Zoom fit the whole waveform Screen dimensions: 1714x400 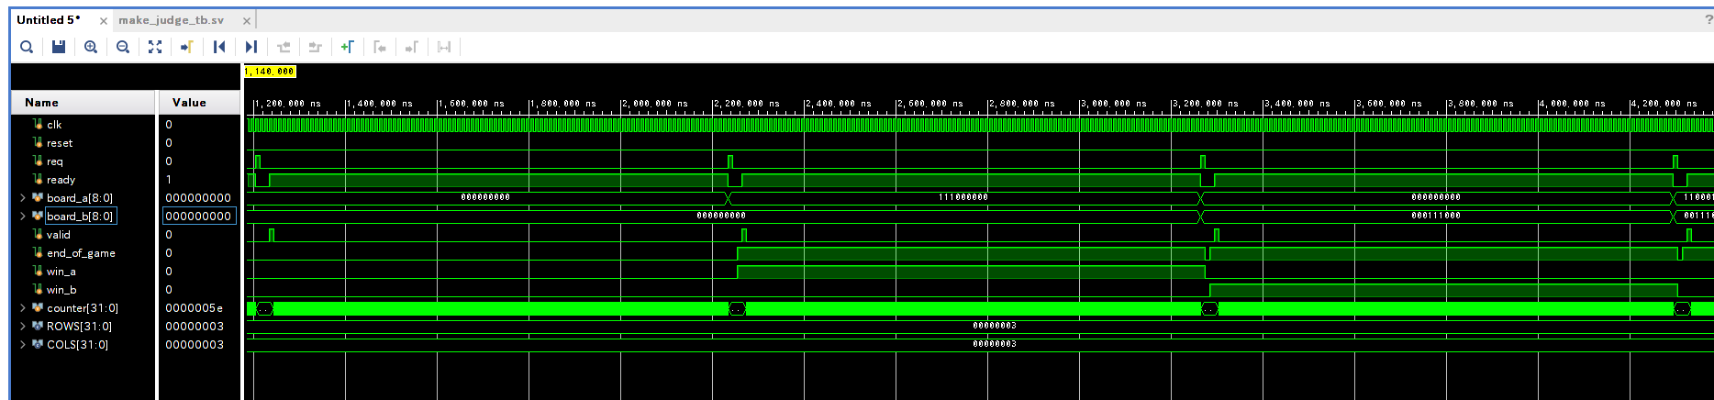(x=155, y=47)
